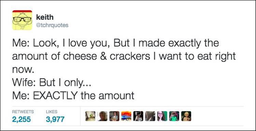Select the green shirt pink hat avatar
Screen dimensions: 256x131
click(174, 116)
